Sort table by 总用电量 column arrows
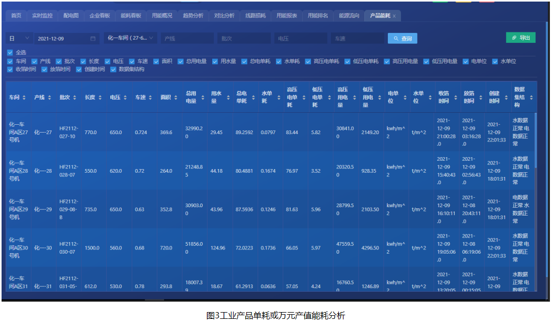The height and width of the screenshot is (322, 552). click(203, 98)
